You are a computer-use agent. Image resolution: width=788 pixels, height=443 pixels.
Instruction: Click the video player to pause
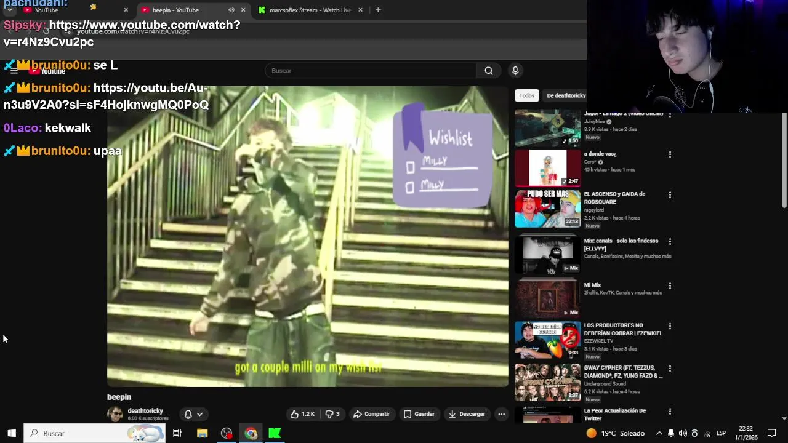pos(308,236)
